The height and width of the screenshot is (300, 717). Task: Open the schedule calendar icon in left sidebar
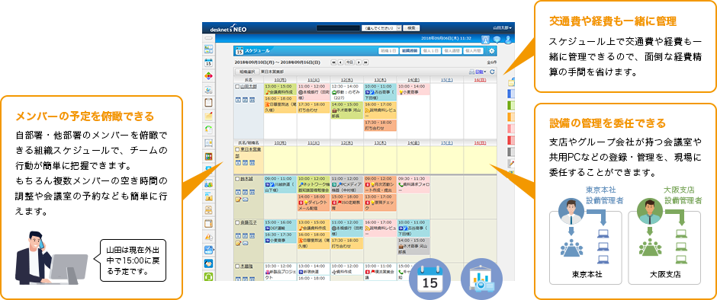tap(208, 62)
